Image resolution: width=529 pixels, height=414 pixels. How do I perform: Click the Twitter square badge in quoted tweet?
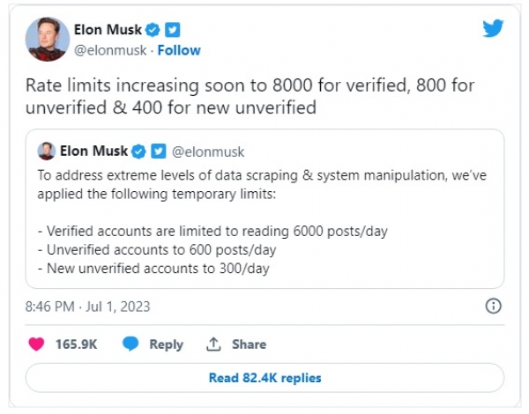(x=159, y=151)
